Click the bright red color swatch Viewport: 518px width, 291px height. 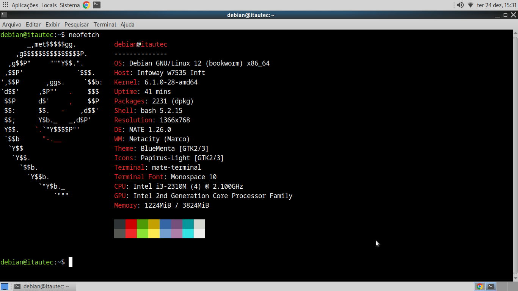pos(131,233)
